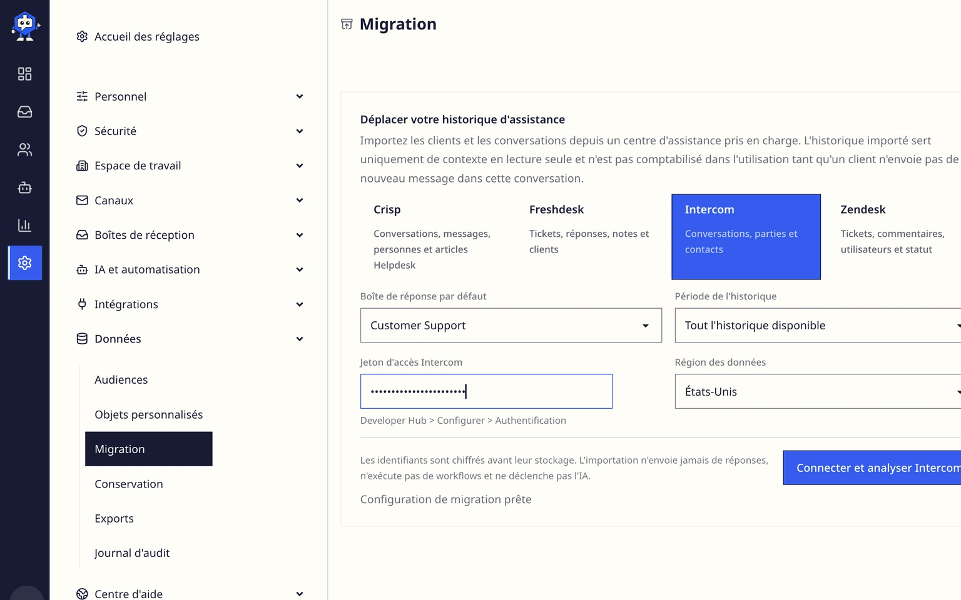The height and width of the screenshot is (600, 961).
Task: Click the envelope icon next to Canaux
Action: (82, 200)
